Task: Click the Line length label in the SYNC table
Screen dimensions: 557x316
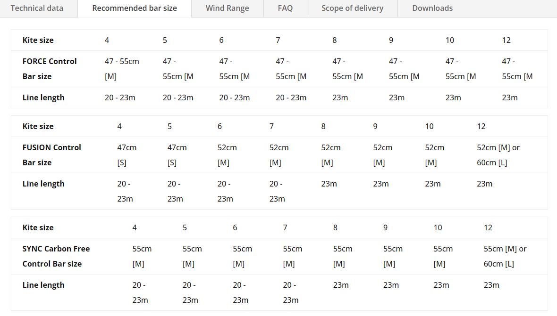Action: point(43,285)
